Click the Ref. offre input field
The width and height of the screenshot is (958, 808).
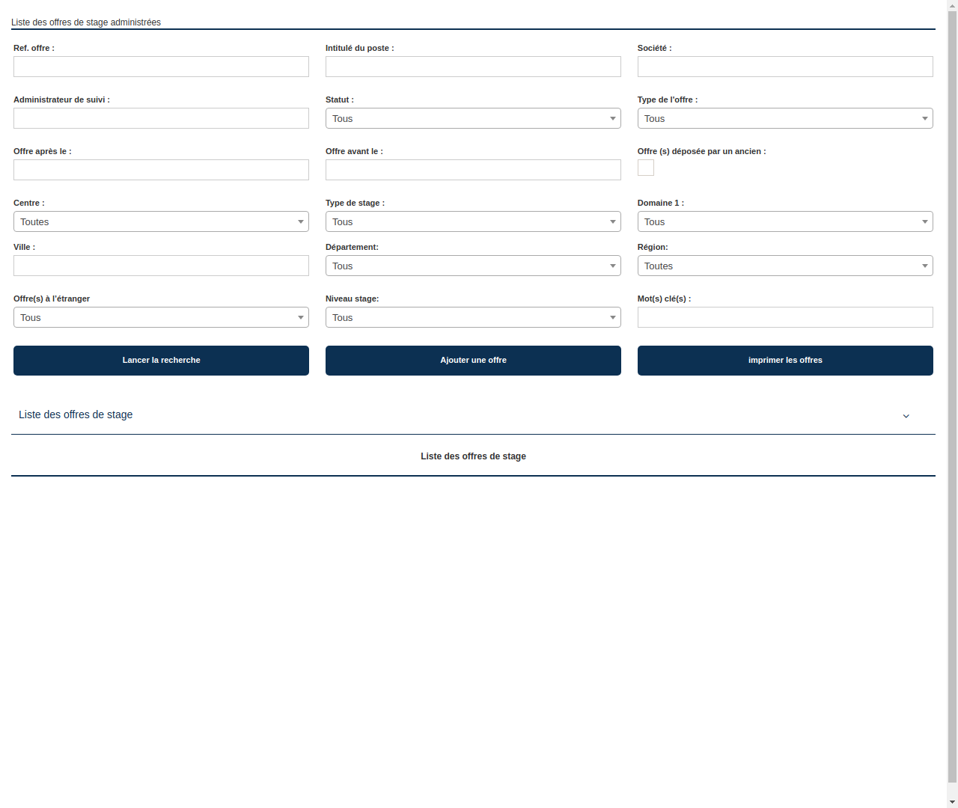point(161,67)
